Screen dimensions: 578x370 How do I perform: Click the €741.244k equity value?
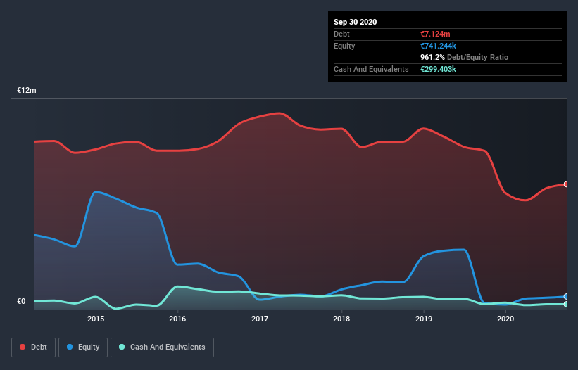coord(438,46)
